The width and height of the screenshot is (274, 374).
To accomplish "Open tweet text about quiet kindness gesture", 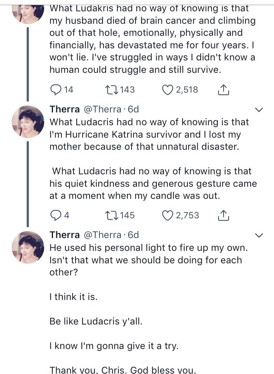I will (153, 184).
